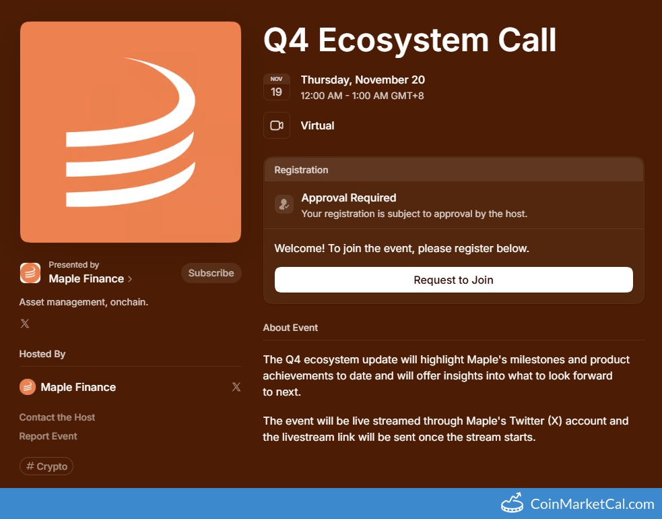The height and width of the screenshot is (519, 662).
Task: Subscribe to Maple Finance
Action: pyautogui.click(x=211, y=273)
